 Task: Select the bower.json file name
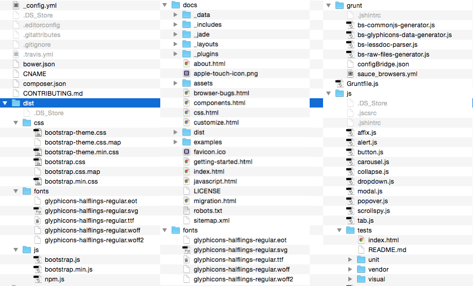coord(39,64)
